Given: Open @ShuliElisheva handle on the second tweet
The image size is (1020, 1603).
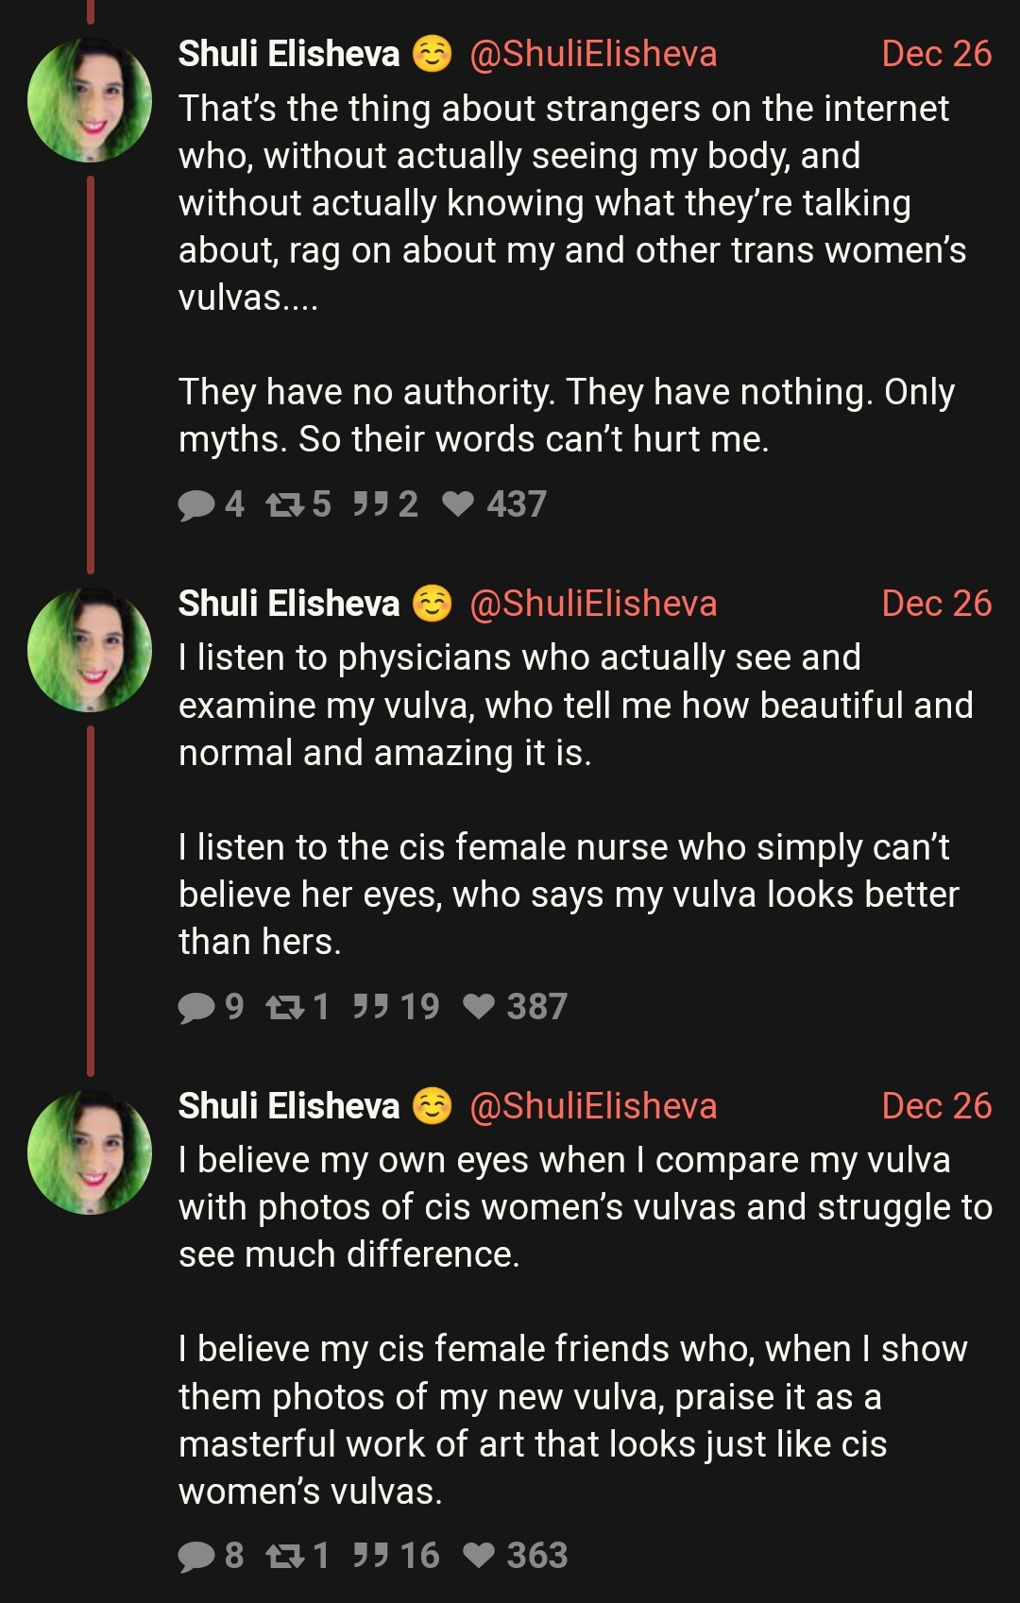Looking at the screenshot, I should pos(593,604).
